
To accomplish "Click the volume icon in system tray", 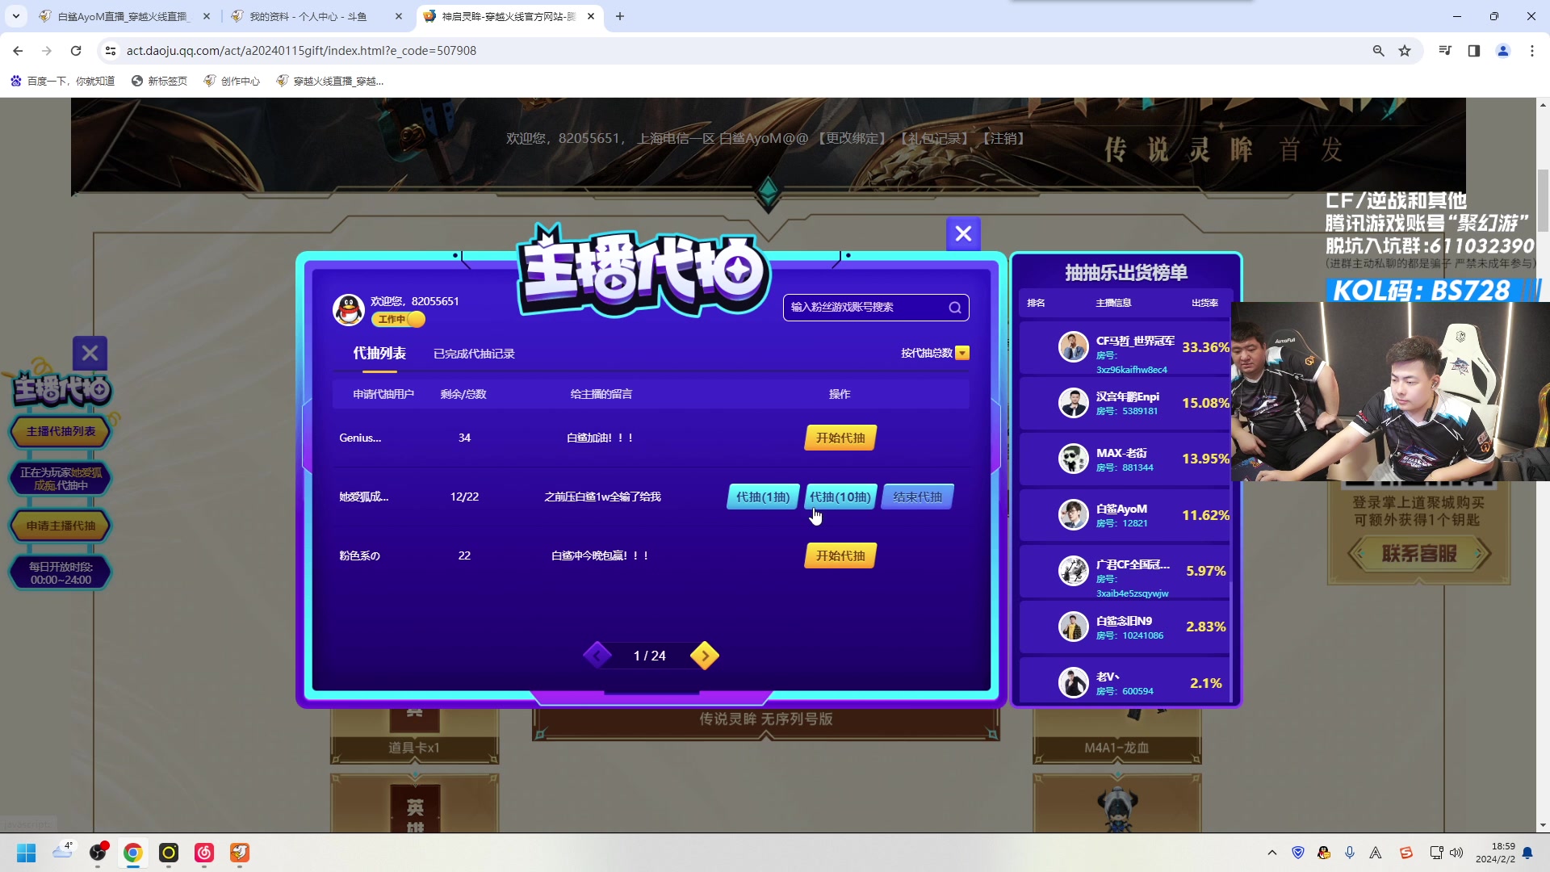I will [x=1456, y=853].
